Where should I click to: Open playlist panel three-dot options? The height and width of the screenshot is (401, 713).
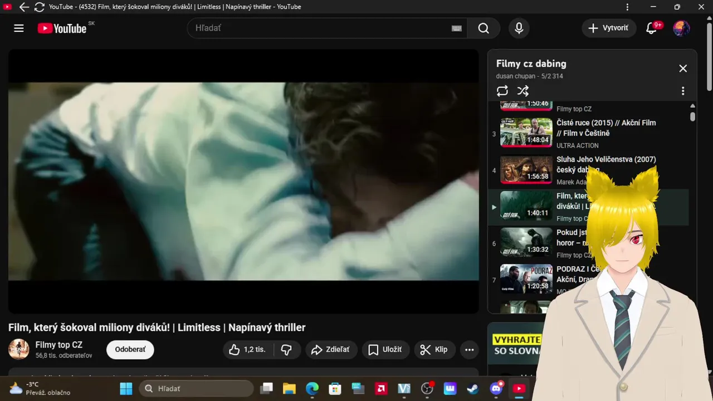(x=683, y=91)
